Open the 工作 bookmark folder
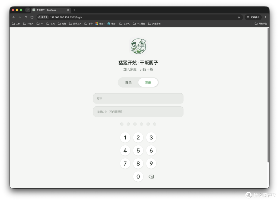Viewport: 279px width, 201px height. (x=16, y=24)
